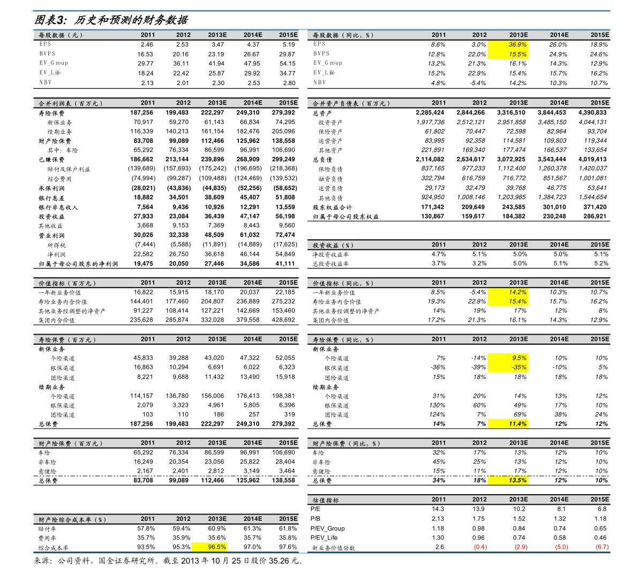Select highlighted 11.4% 寿险总保费 growth cell

coord(508,424)
